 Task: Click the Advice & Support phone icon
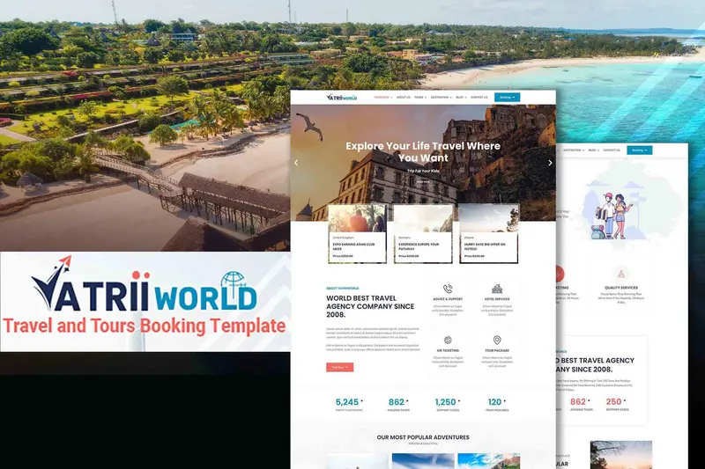point(448,289)
